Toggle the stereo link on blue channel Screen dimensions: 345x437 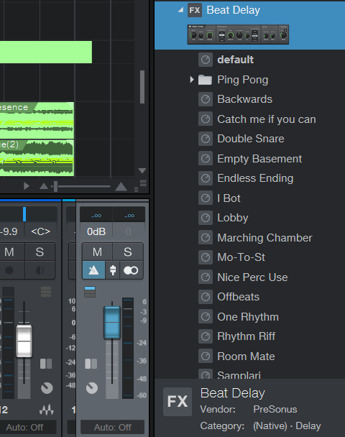(x=131, y=270)
